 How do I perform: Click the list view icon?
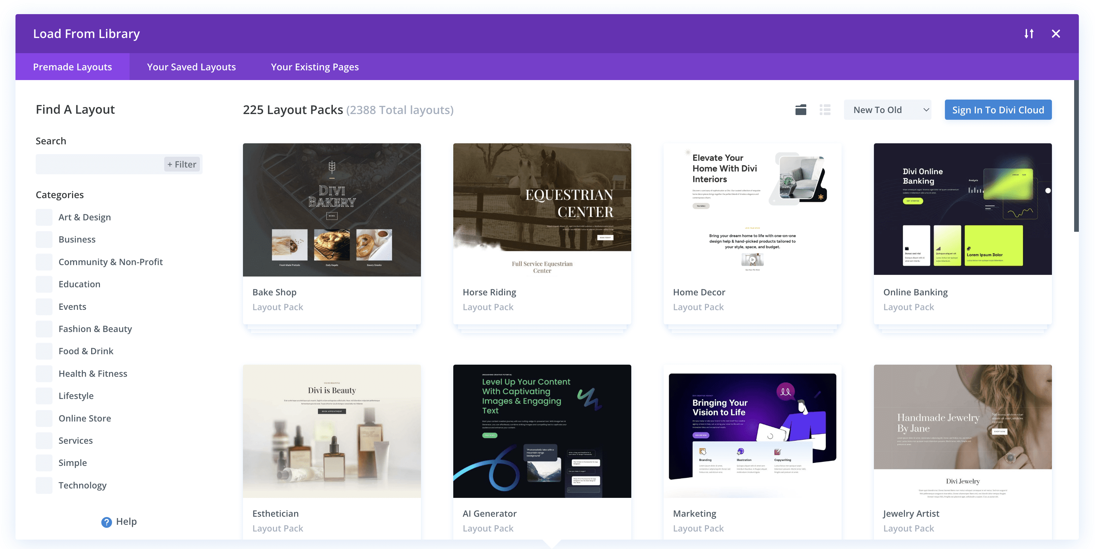(x=825, y=109)
